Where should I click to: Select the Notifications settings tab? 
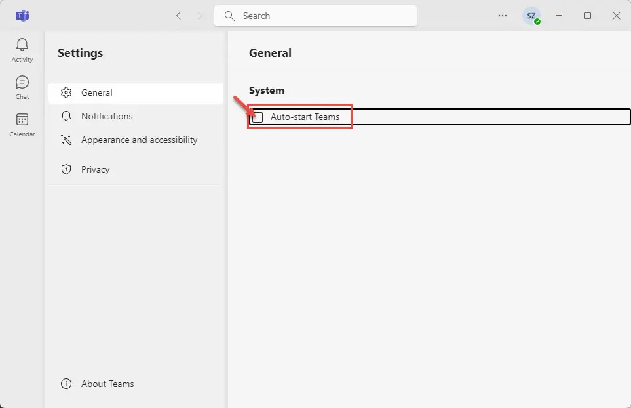[x=136, y=116]
